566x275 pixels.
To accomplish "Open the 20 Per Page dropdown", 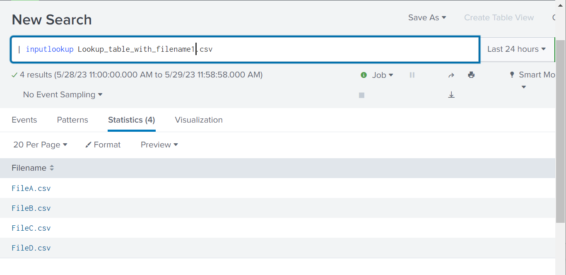I will click(x=40, y=145).
